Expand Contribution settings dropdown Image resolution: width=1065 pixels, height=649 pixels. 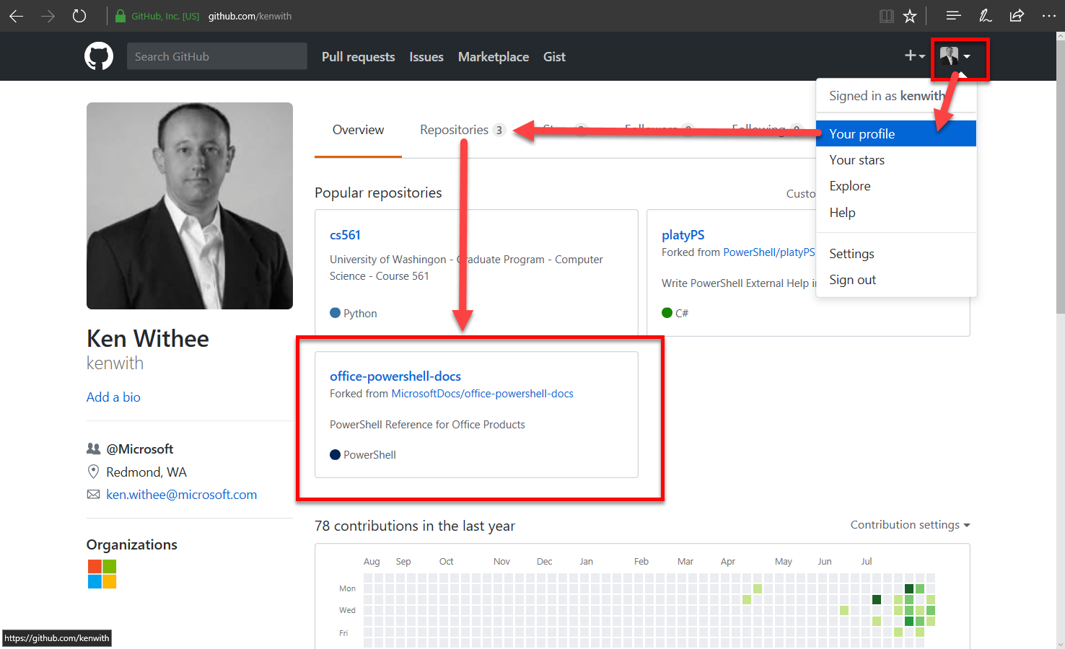pyautogui.click(x=910, y=525)
